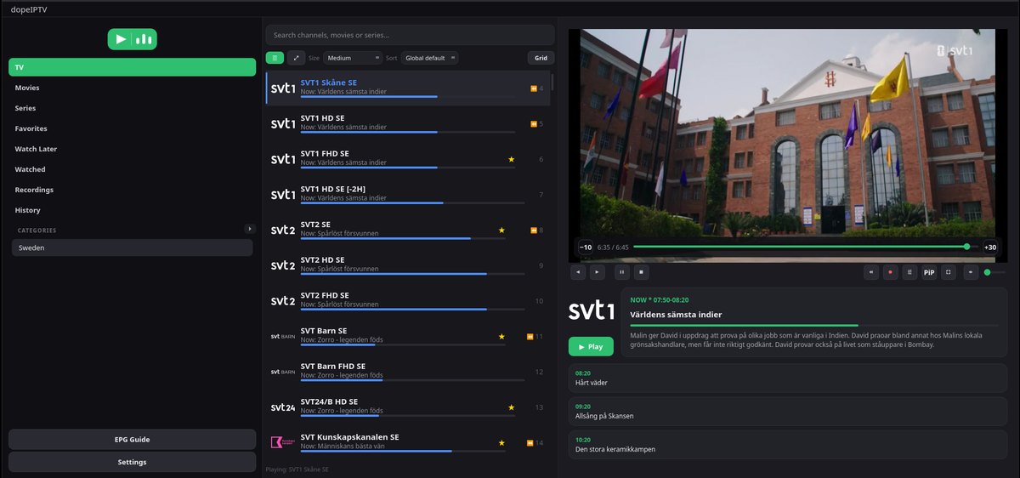
Task: Select the 08:20 Hårt väder program
Action: click(x=788, y=378)
